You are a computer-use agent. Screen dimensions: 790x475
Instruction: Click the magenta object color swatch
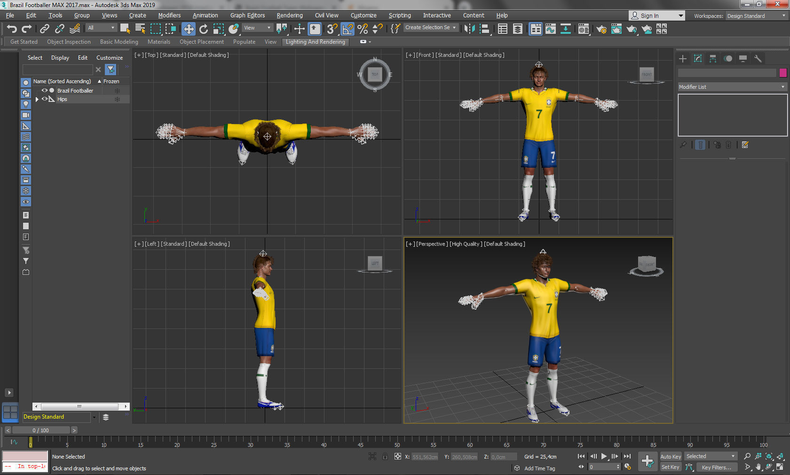(783, 73)
